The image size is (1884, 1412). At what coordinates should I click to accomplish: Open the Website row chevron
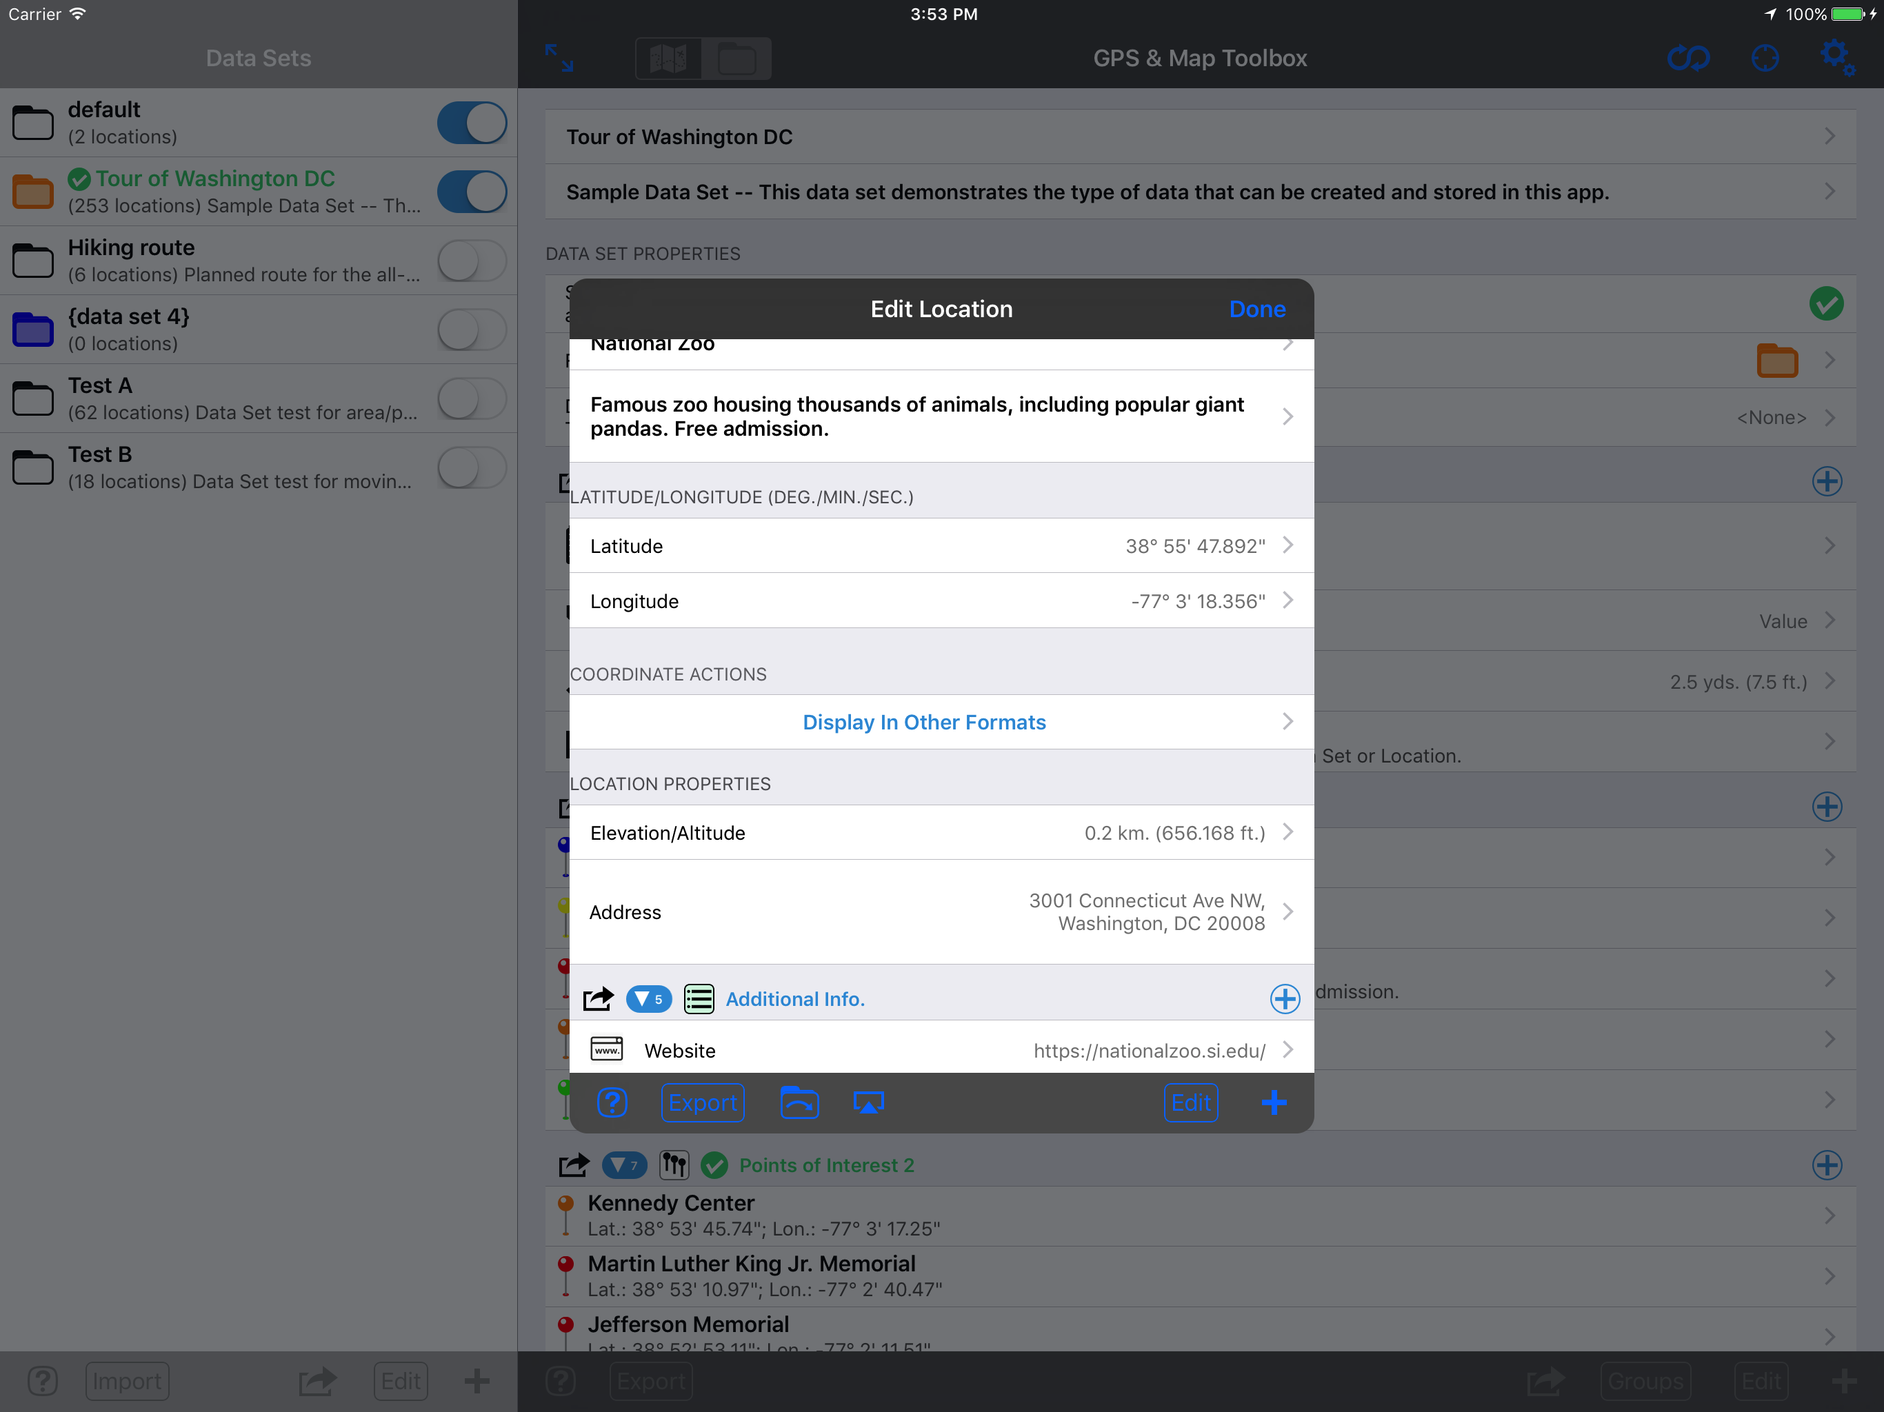pyautogui.click(x=1287, y=1049)
